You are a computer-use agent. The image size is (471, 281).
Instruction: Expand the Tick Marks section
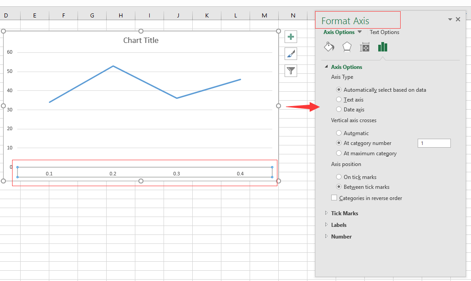344,213
